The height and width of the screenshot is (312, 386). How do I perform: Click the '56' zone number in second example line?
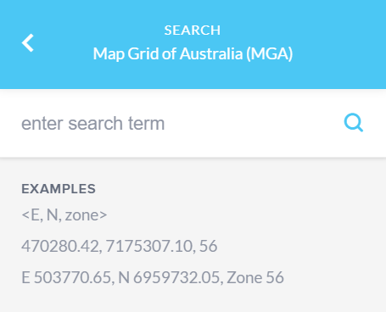tap(209, 246)
